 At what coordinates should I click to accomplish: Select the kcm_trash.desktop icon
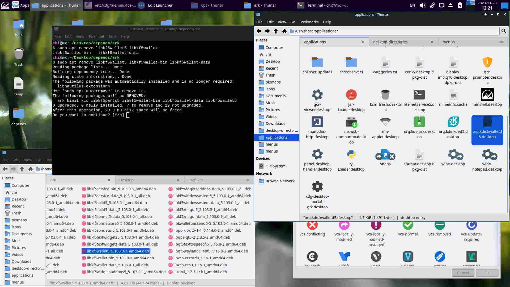coord(385,95)
